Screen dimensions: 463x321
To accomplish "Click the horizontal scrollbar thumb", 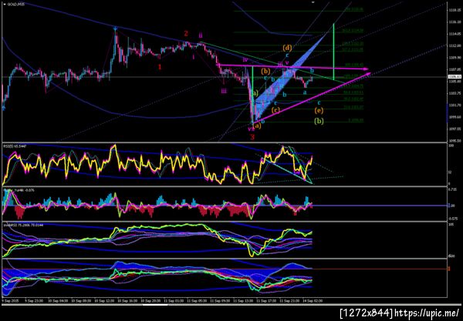I will (x=155, y=305).
